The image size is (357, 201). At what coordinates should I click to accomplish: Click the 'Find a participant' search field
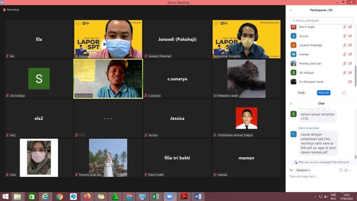click(322, 20)
